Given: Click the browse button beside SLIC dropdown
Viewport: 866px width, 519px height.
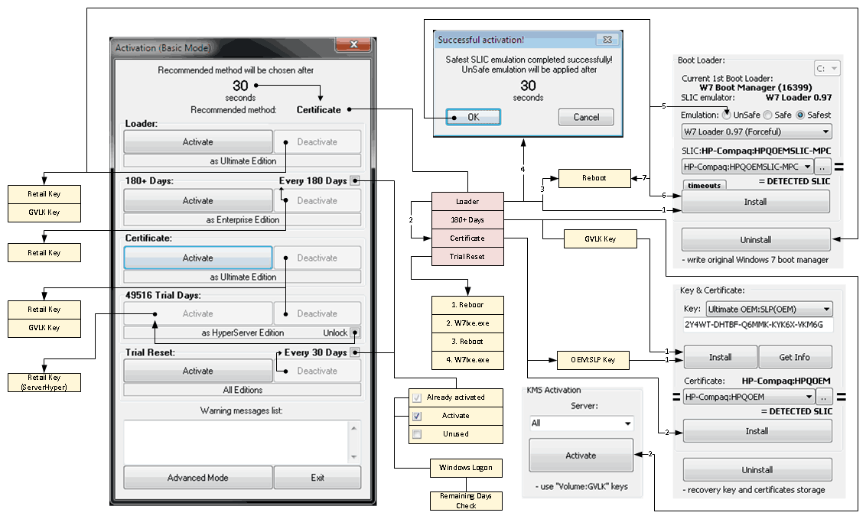Looking at the screenshot, I should point(822,167).
